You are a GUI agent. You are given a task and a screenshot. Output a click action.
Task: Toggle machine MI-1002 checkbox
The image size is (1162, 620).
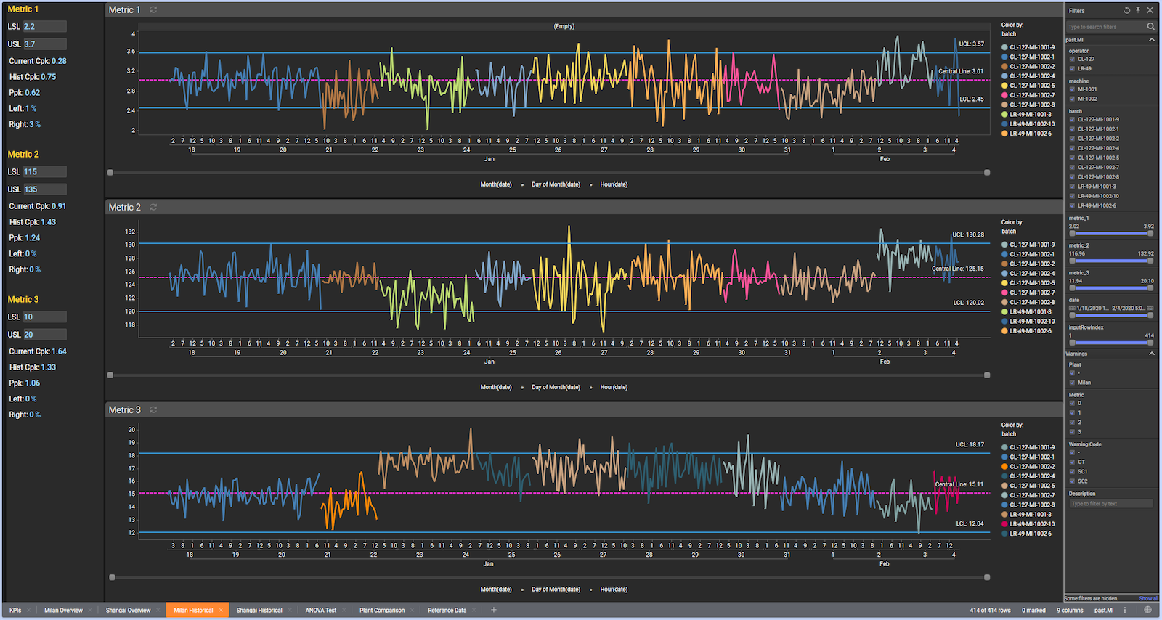tap(1072, 99)
